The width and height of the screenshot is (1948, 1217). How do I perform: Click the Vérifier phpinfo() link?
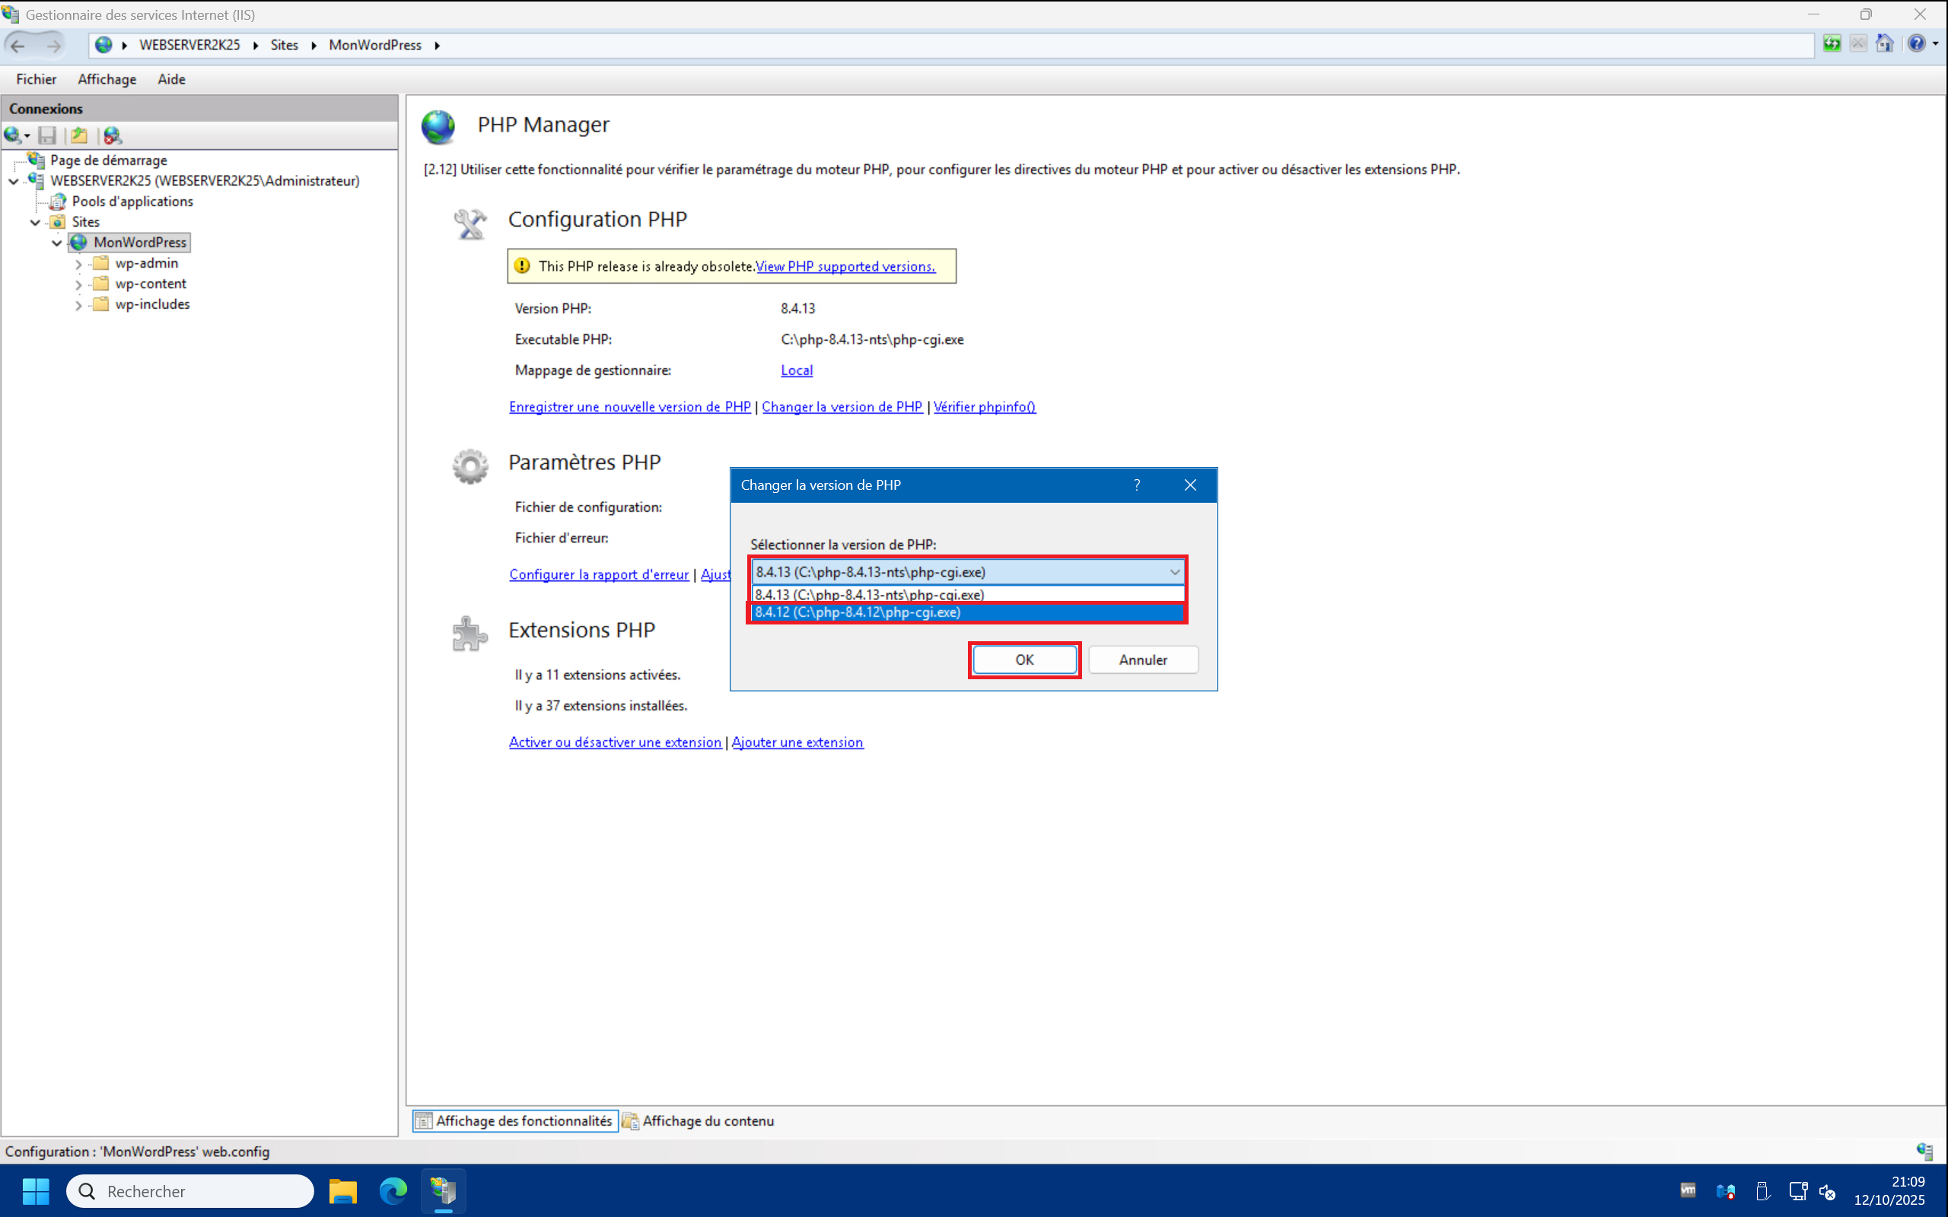click(984, 407)
